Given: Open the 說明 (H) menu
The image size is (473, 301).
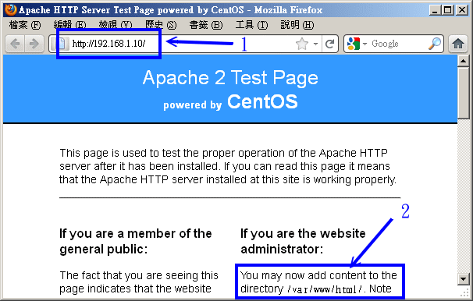Looking at the screenshot, I should (297, 25).
